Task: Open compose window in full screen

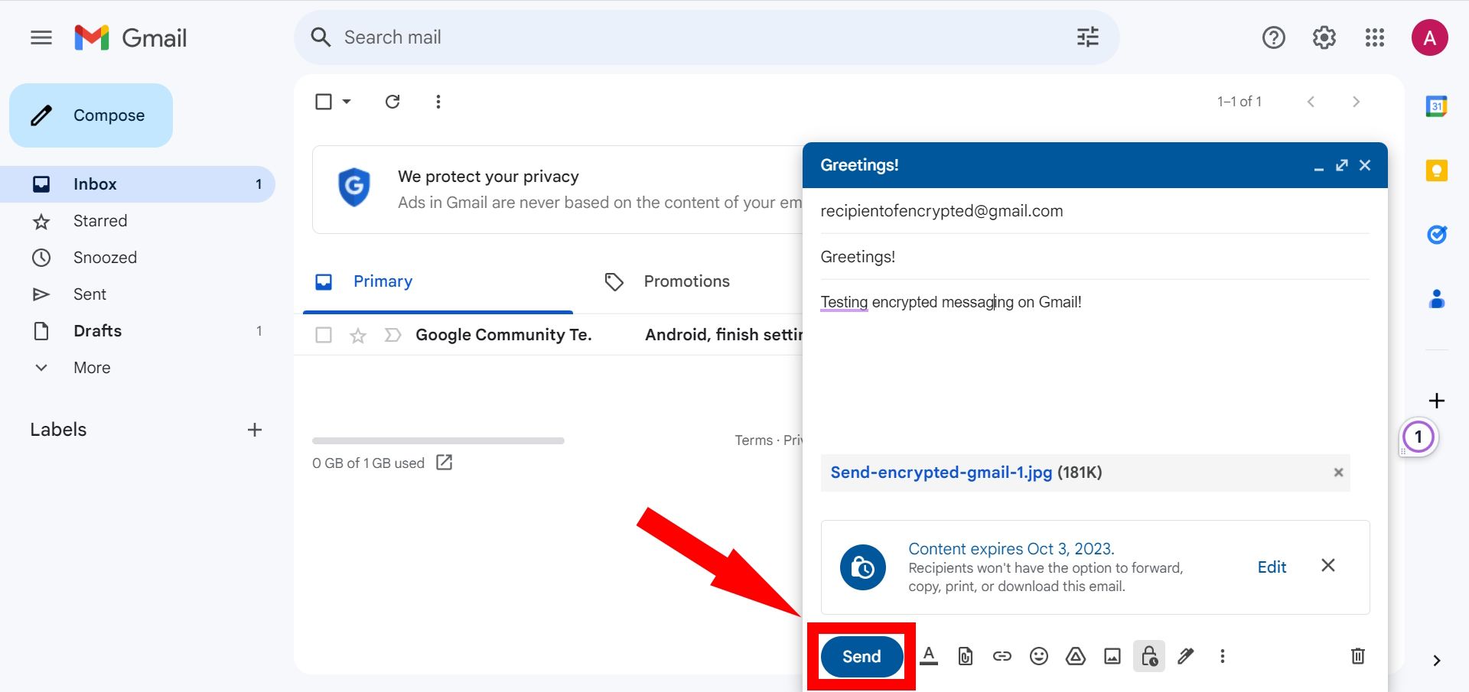Action: tap(1342, 165)
